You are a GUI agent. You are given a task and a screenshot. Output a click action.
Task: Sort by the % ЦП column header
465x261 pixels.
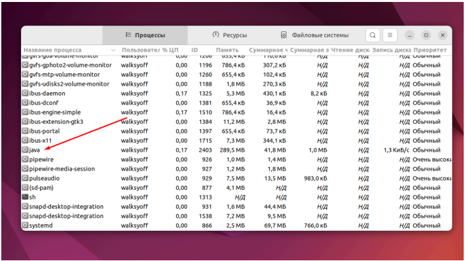(x=170, y=50)
